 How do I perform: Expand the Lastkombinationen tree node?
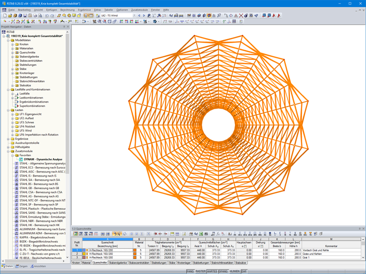pyautogui.click(x=12, y=98)
